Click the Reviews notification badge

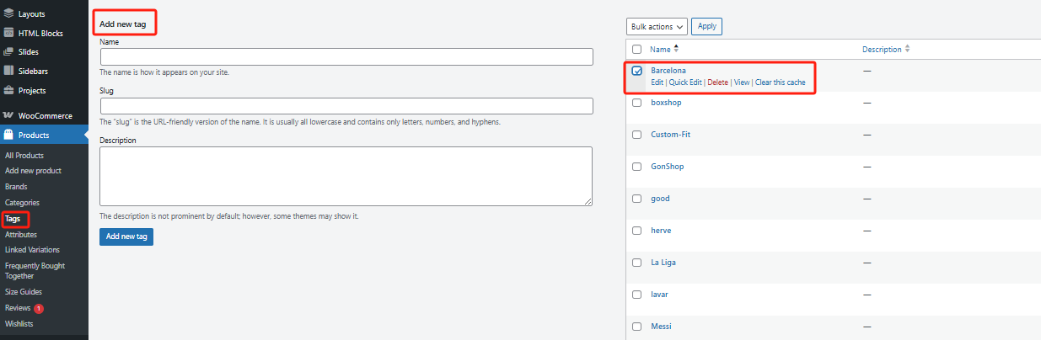pyautogui.click(x=39, y=308)
